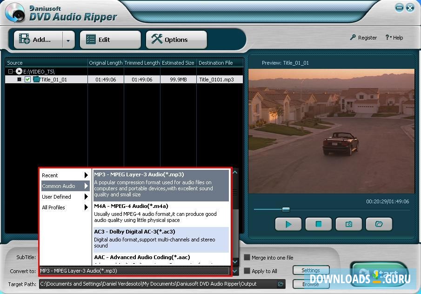Click the Add... button

tap(38, 40)
